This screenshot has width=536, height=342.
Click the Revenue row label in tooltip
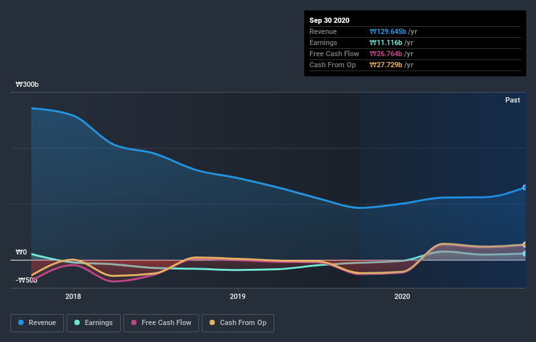coord(323,32)
